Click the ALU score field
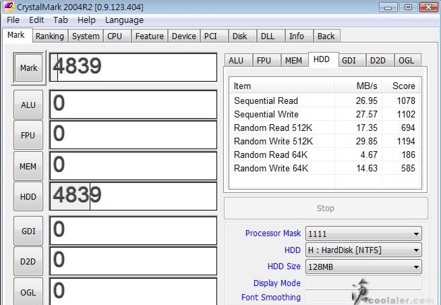This screenshot has height=305, width=441. point(134,105)
